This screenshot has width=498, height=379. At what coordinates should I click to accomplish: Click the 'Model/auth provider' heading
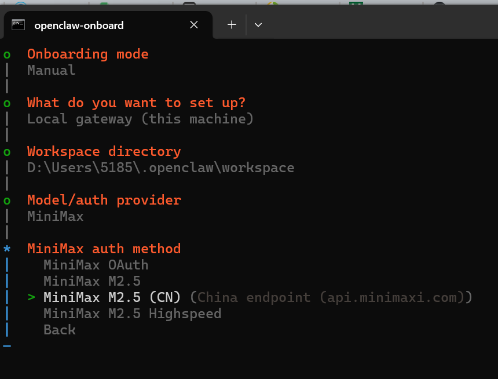coord(104,201)
